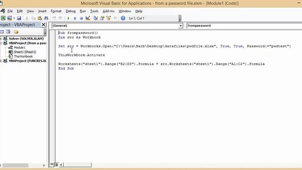Open the Project pane toolbar overflow arrow

point(45,33)
